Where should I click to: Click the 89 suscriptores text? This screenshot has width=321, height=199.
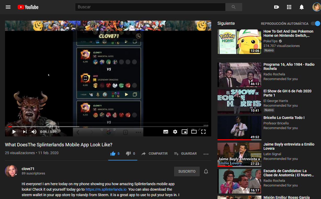[x=33, y=173]
